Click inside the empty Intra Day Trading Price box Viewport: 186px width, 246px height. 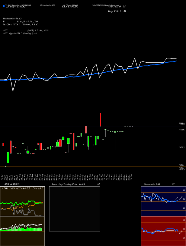pos(74,209)
